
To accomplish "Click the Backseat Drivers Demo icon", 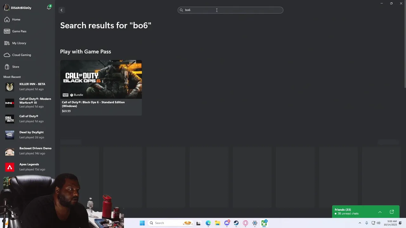I will 10,151.
